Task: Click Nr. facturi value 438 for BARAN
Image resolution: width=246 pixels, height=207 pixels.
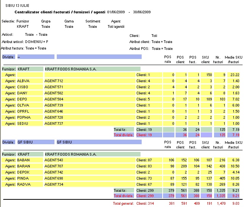Action: (220, 166)
